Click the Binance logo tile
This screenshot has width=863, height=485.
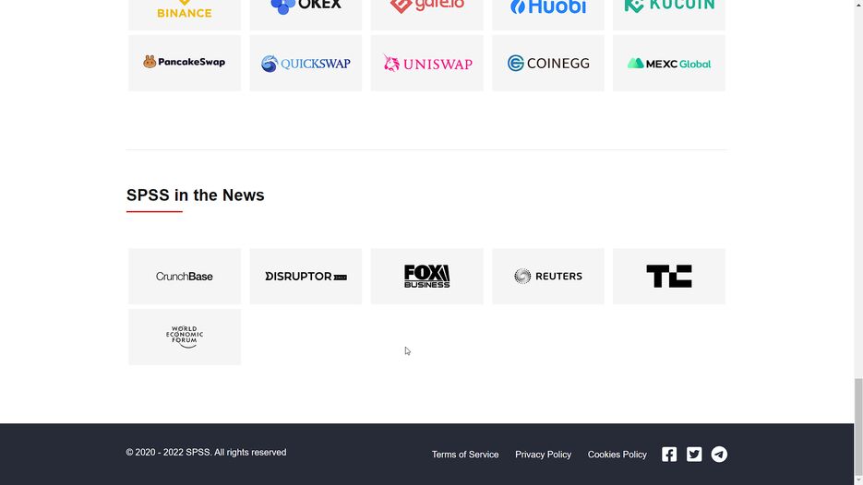[x=185, y=15]
